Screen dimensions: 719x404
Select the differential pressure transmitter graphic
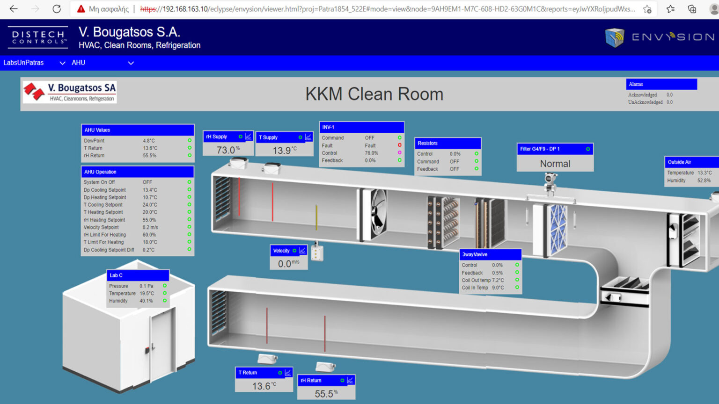pos(550,183)
